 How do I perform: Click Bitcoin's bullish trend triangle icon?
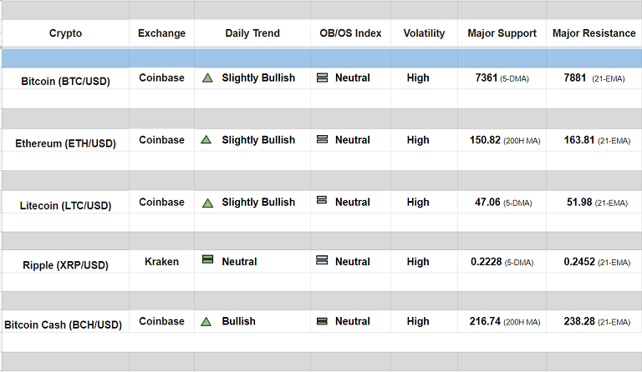tap(207, 78)
